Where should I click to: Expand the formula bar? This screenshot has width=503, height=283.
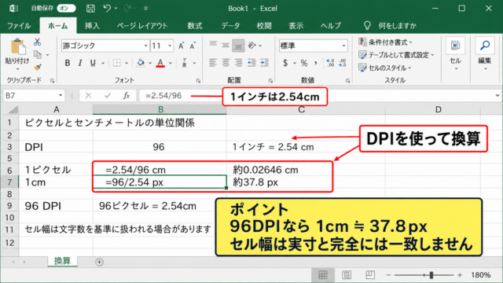point(497,95)
